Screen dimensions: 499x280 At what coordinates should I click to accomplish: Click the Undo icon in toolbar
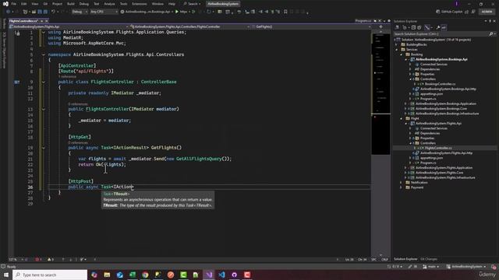coord(53,12)
